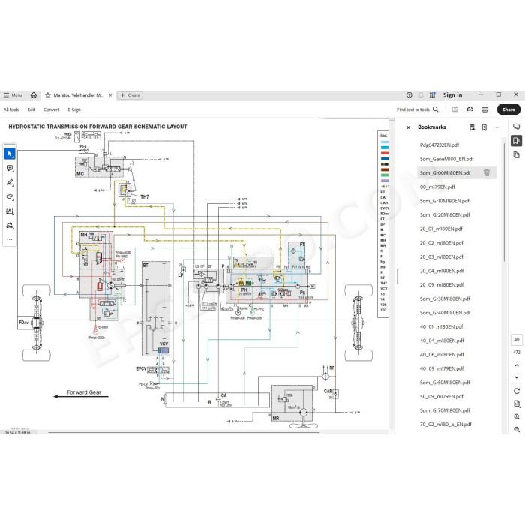Open Bookmarks panel more options ellipsis
This screenshot has height=525, width=525.
coord(496,127)
